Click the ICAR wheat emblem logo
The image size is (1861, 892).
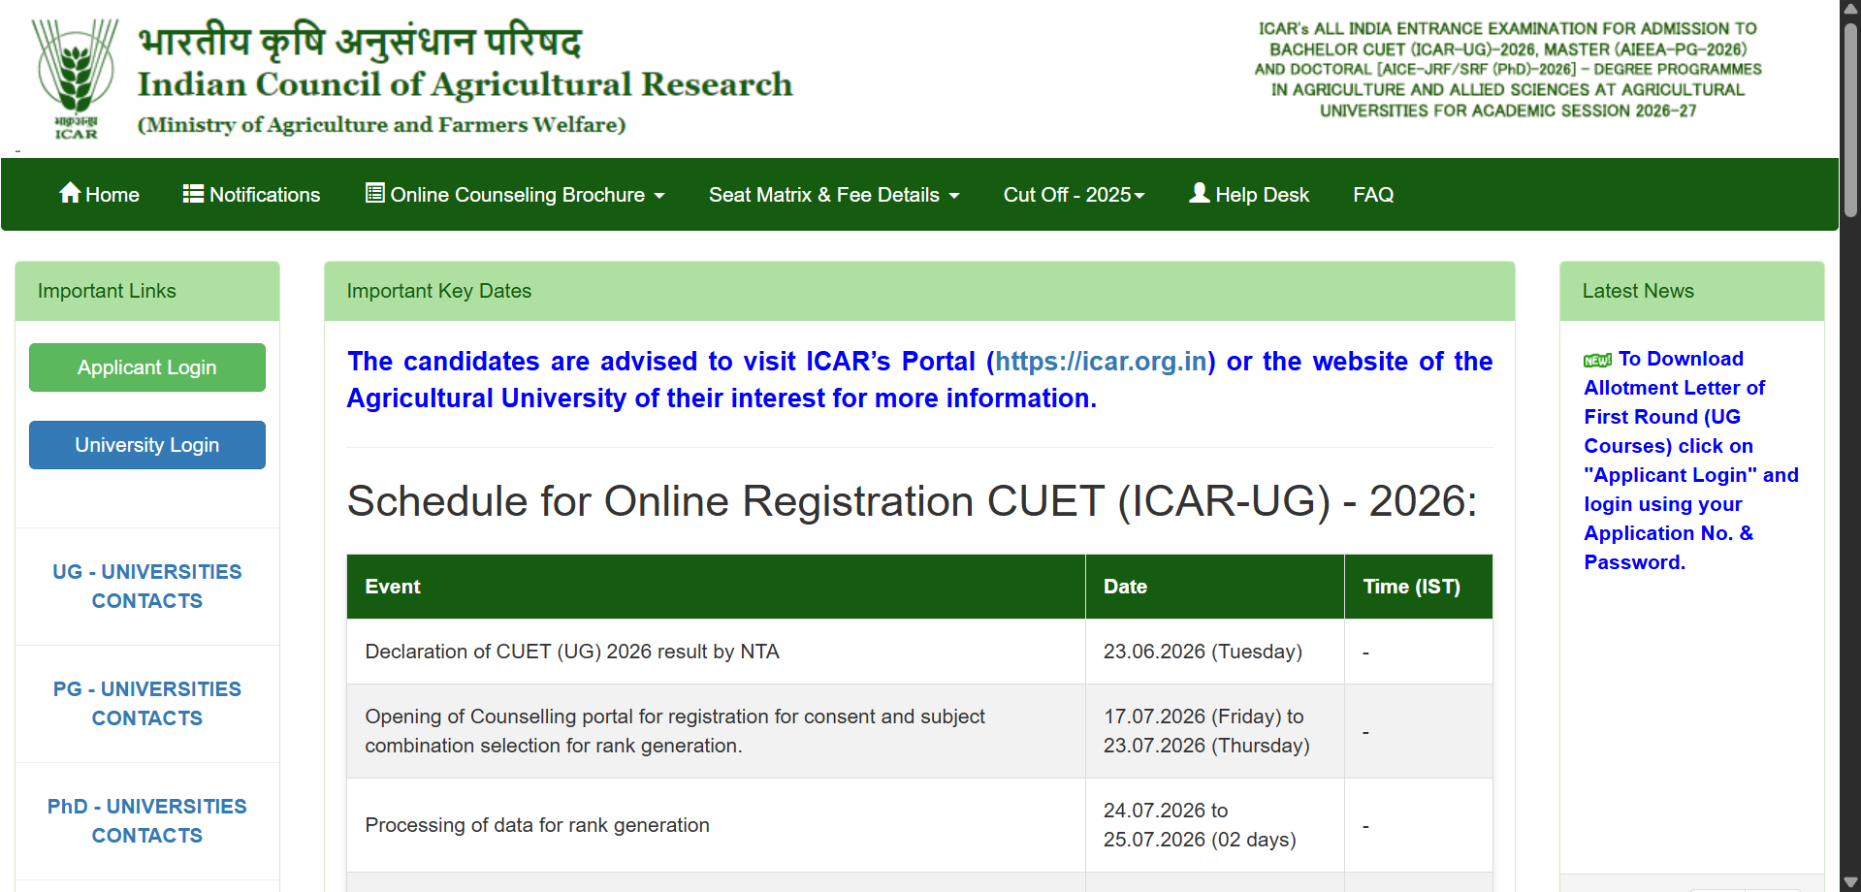pyautogui.click(x=76, y=79)
